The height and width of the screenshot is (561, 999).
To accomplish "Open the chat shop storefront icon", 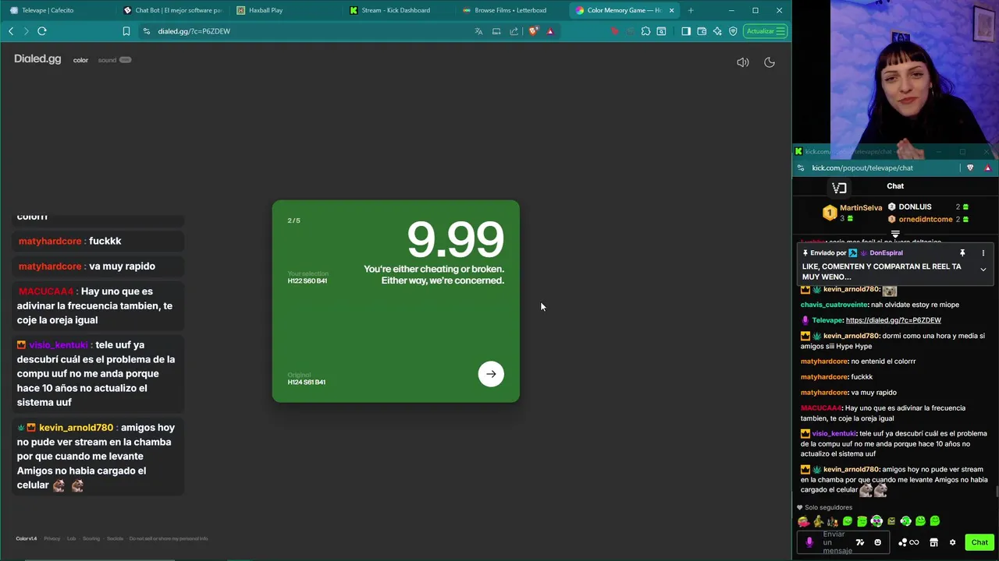I will 933,542.
